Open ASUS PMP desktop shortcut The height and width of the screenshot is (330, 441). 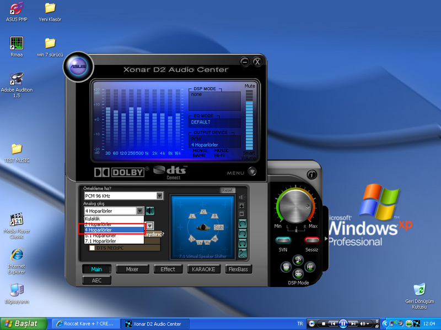click(x=17, y=12)
